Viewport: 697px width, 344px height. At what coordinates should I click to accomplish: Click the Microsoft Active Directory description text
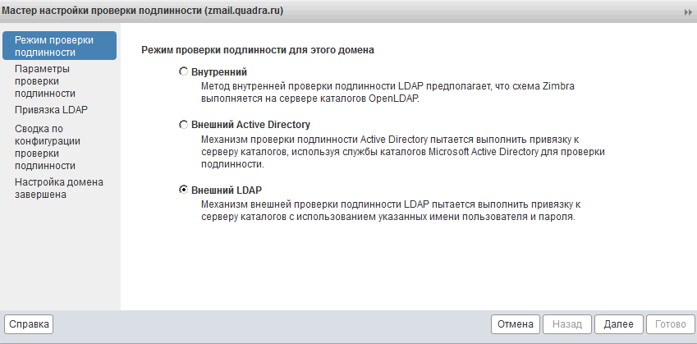point(403,152)
